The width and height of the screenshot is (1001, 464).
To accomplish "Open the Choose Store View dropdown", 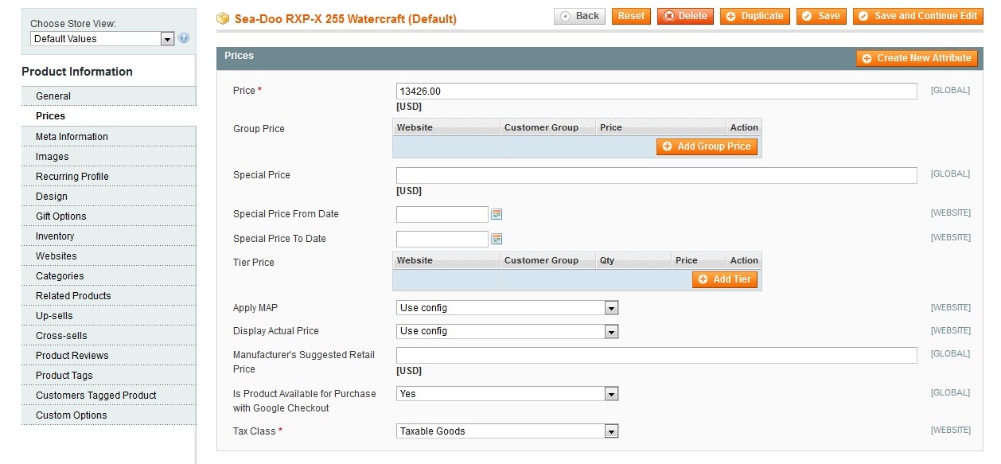I will coord(102,38).
